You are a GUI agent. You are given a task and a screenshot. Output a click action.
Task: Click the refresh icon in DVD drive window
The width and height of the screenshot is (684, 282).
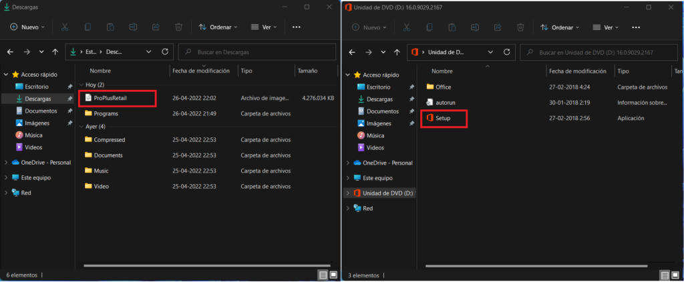[506, 52]
